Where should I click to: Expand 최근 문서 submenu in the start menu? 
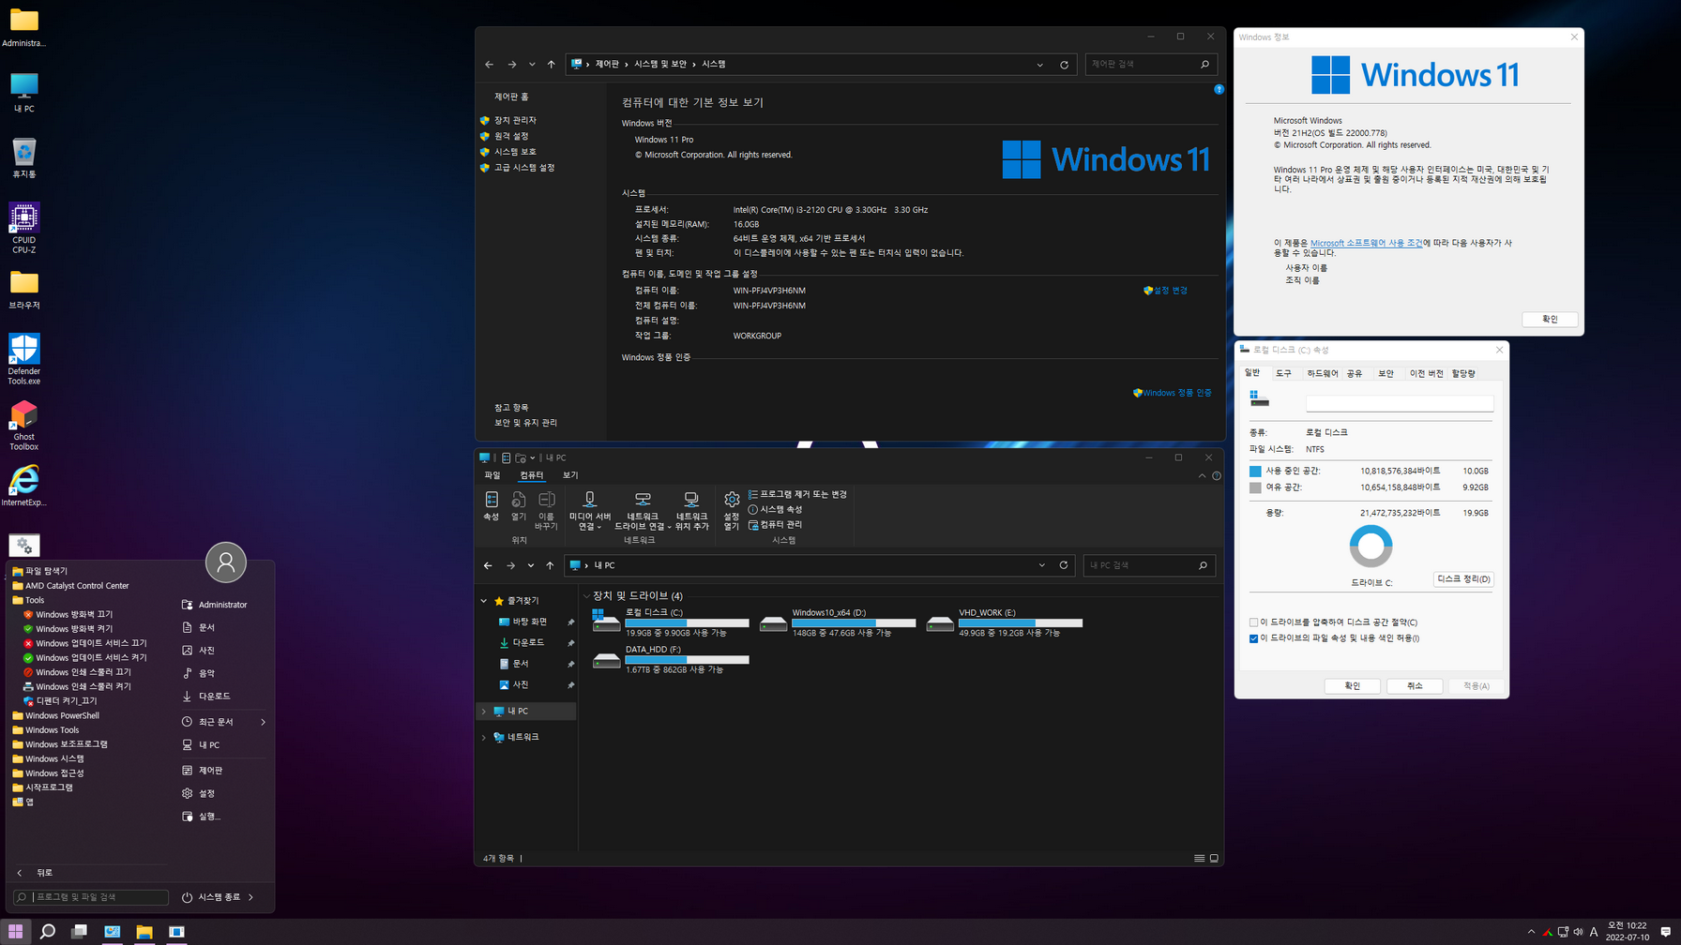(x=263, y=722)
